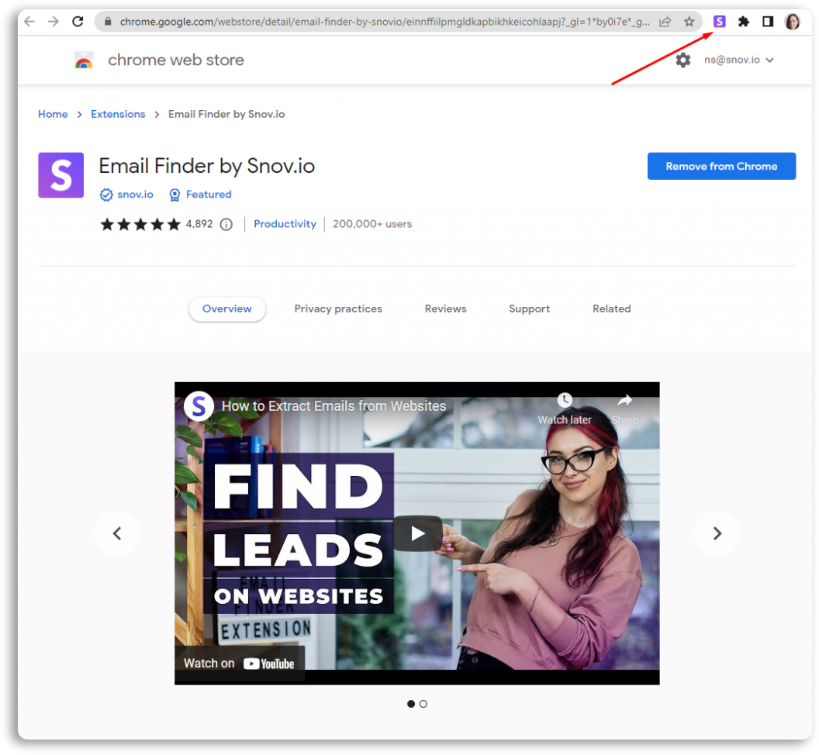
Task: Click the Chrome Web Store rainbow logo
Action: [84, 60]
